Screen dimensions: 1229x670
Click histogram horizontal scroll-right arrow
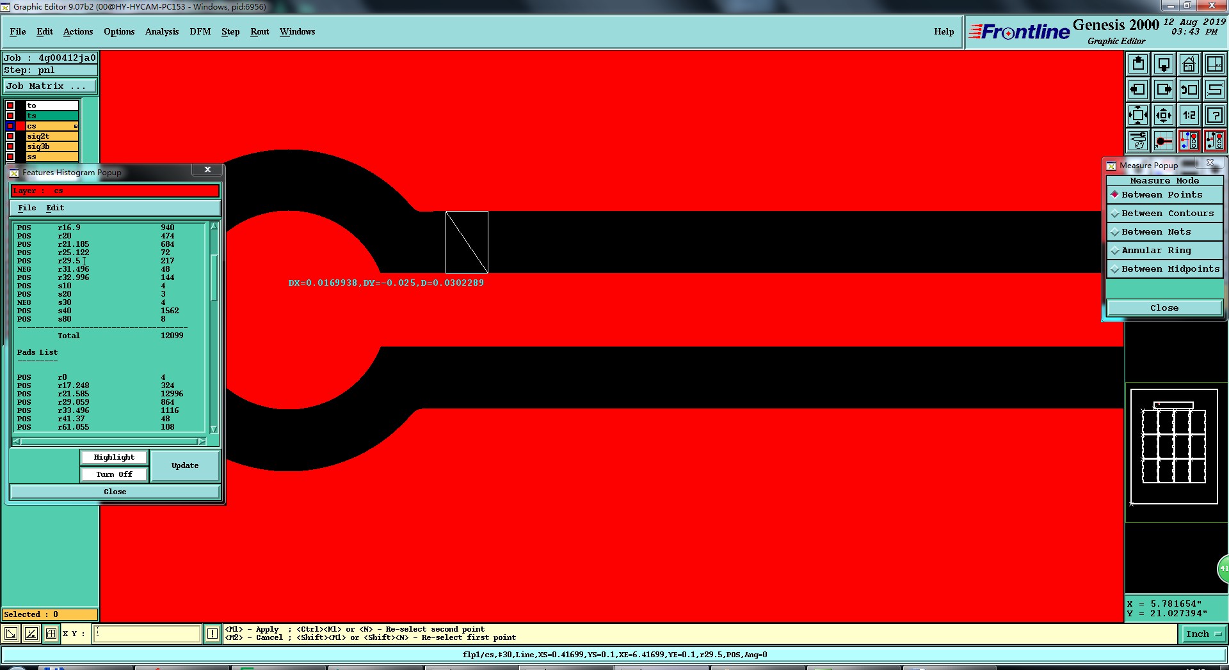coord(202,441)
